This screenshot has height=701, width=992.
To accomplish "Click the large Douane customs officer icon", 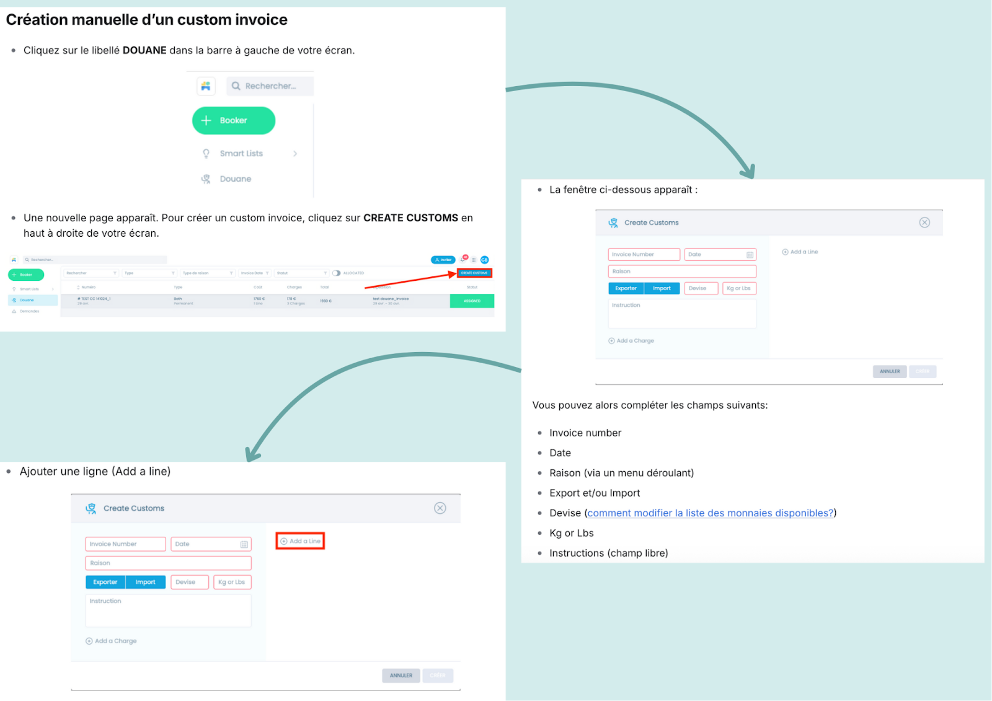I will tap(206, 179).
